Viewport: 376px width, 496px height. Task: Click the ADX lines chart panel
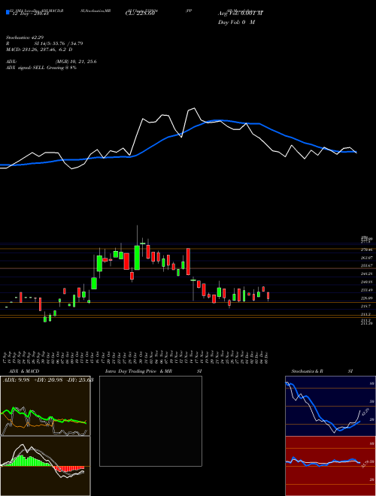tap(45, 406)
